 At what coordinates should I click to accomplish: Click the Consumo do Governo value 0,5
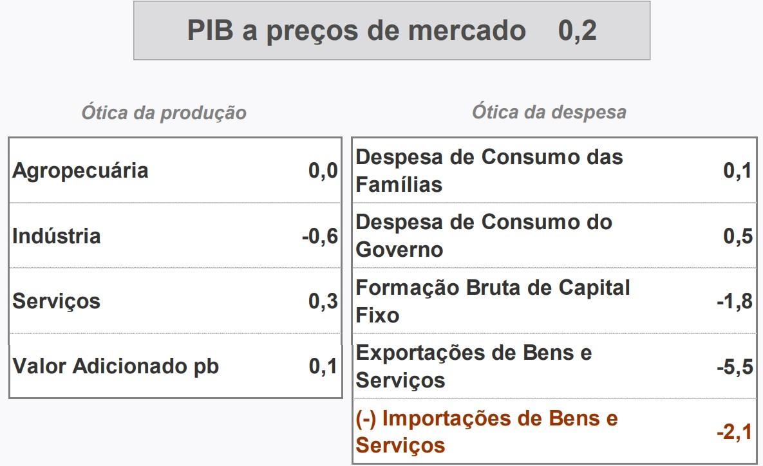(x=738, y=236)
